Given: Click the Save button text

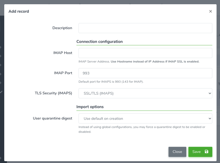Looking at the screenshot, I should [196, 152].
